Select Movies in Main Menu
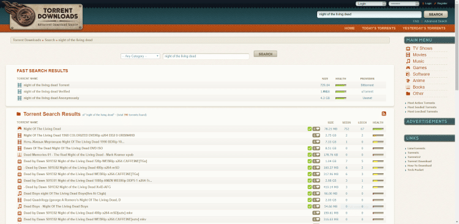Viewport: 459px width, 224px height. click(x=419, y=54)
